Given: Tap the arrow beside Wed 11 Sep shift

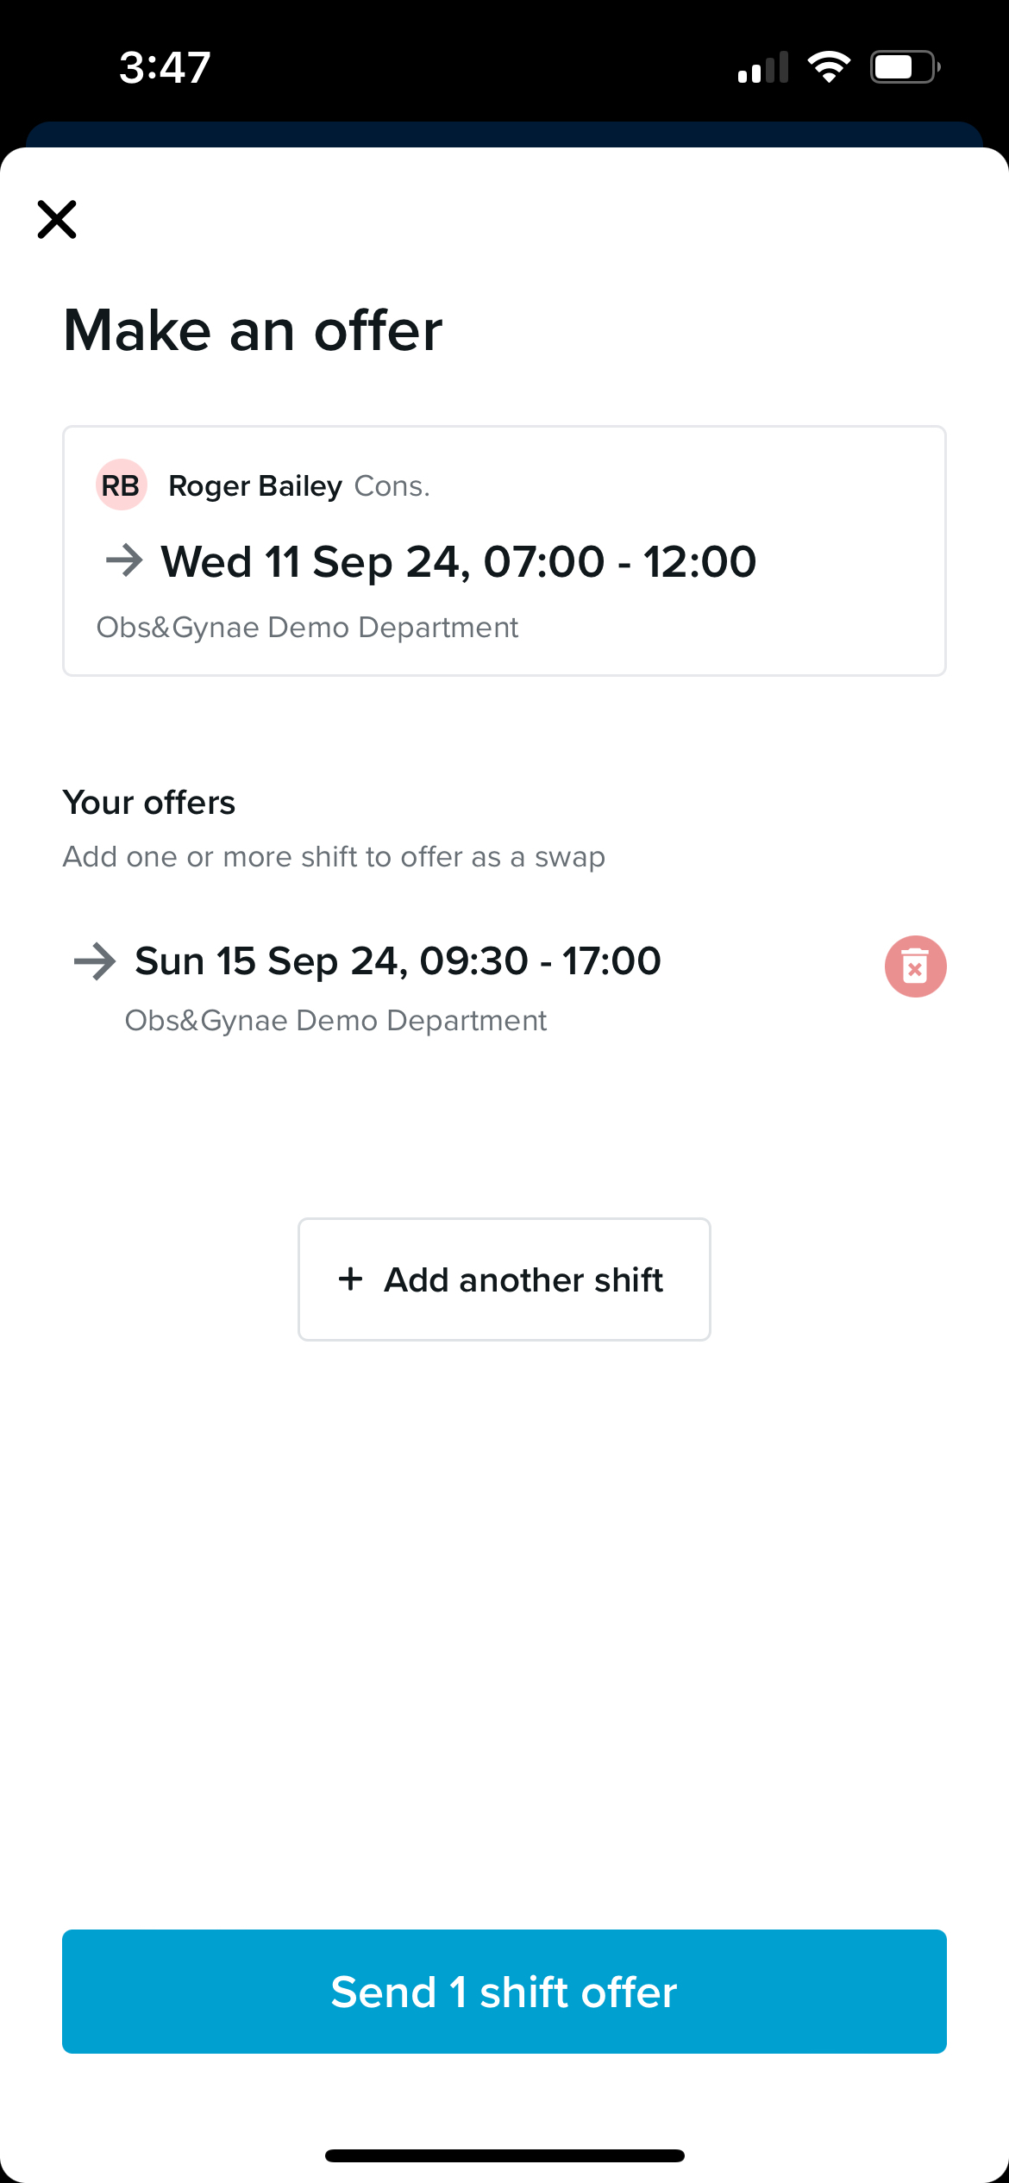Looking at the screenshot, I should (124, 560).
